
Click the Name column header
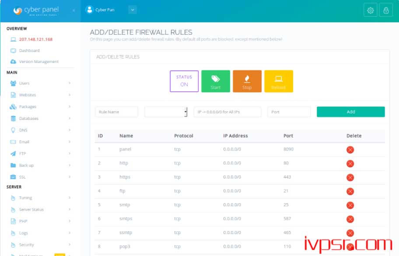(126, 136)
